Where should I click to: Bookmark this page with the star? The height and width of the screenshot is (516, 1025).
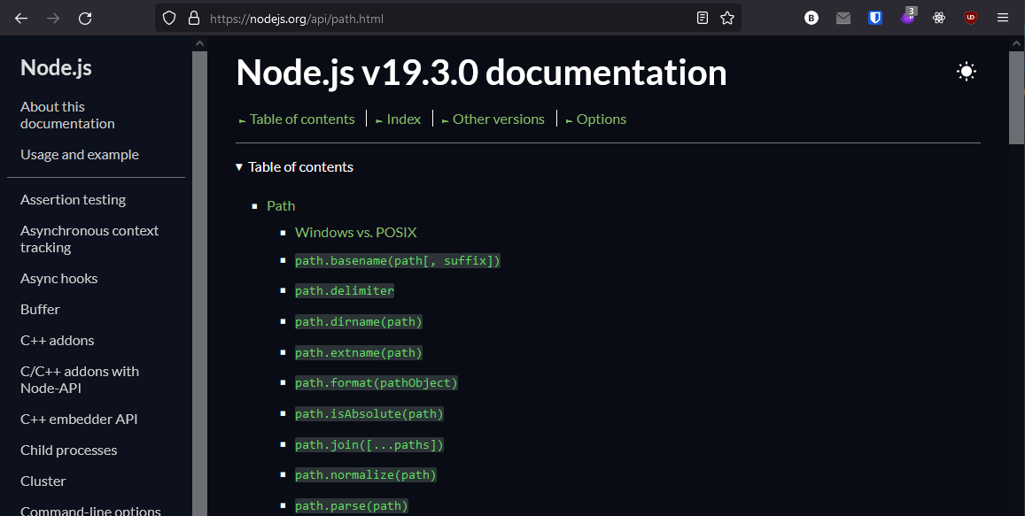[x=727, y=19]
